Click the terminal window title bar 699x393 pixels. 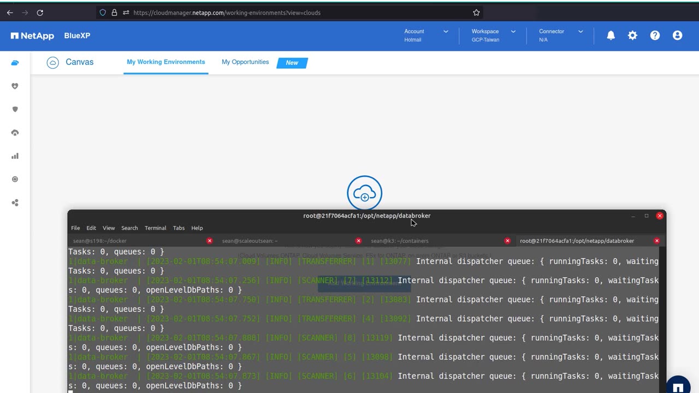coord(367,216)
